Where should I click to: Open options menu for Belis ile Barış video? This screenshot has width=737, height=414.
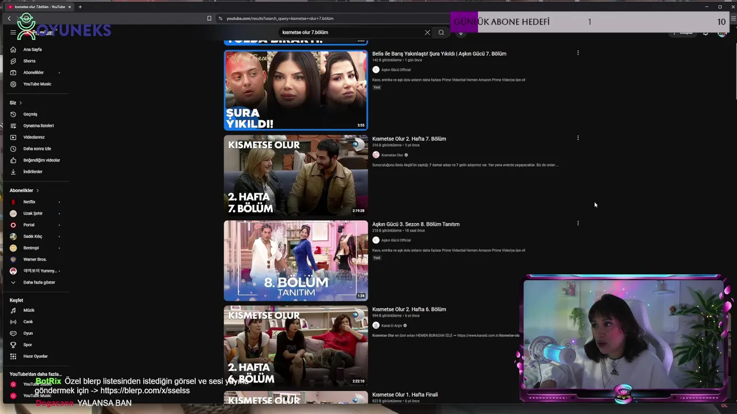(x=578, y=53)
